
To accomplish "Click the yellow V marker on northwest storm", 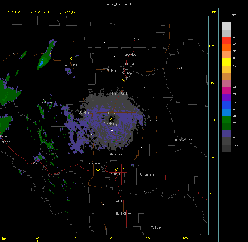I will [x=50, y=53].
